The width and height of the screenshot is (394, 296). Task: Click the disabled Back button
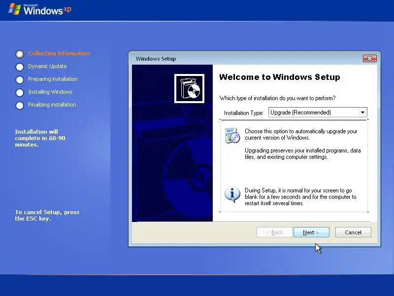pyautogui.click(x=274, y=232)
